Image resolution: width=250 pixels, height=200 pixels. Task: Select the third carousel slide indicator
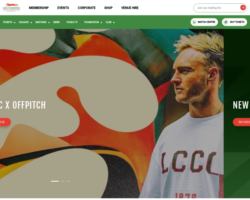(x=69, y=181)
